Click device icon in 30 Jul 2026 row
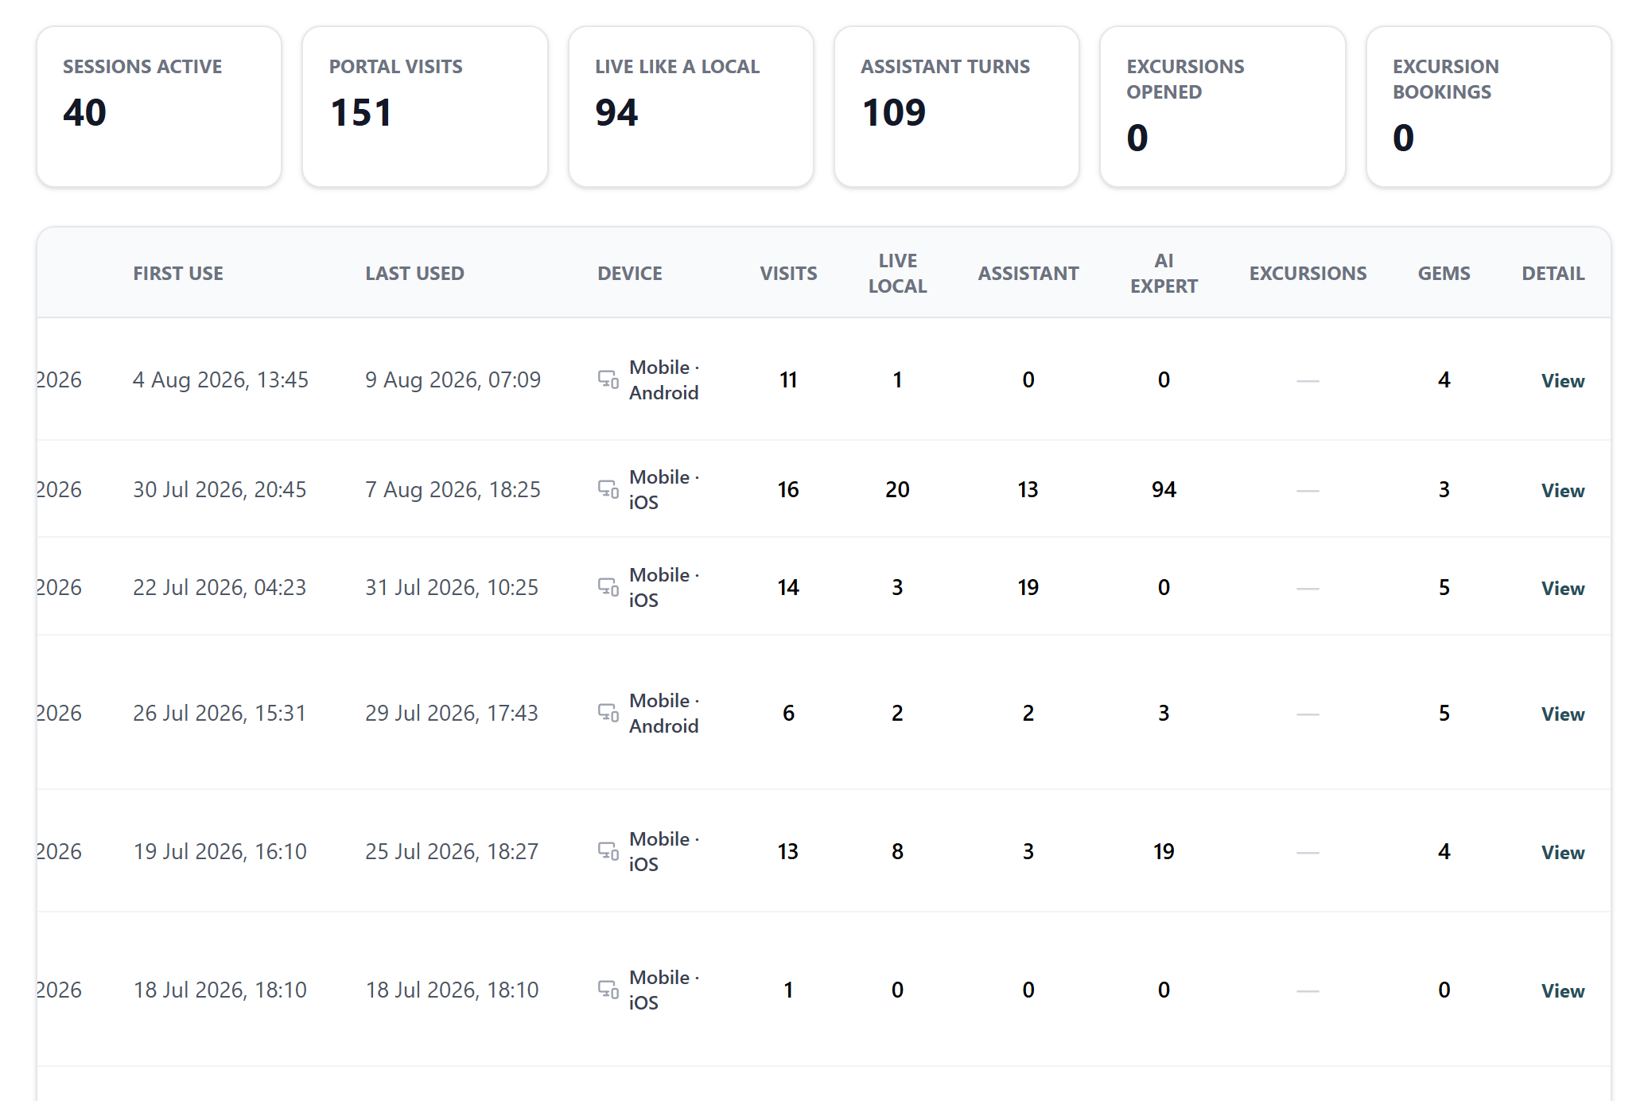 608,489
